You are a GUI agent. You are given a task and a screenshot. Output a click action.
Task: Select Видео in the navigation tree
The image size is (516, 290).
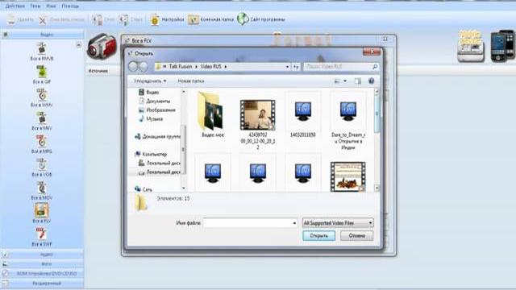148,93
